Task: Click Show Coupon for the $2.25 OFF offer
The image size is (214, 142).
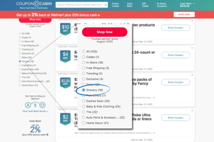Action: (x=175, y=82)
